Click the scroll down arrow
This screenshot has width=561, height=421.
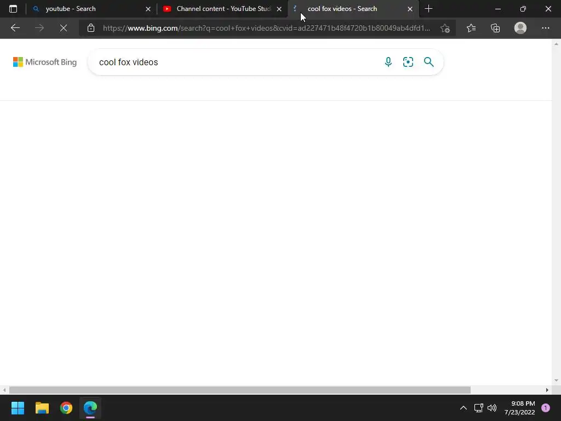coord(556,380)
